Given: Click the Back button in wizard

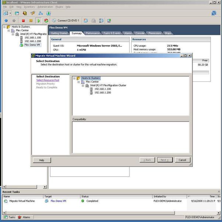Looking at the screenshot, I should [147, 160].
